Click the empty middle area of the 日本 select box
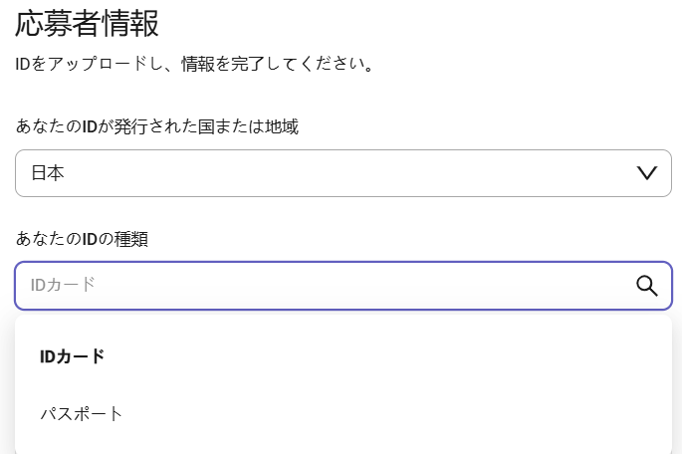Screen dimensions: 682x454 tap(347, 173)
